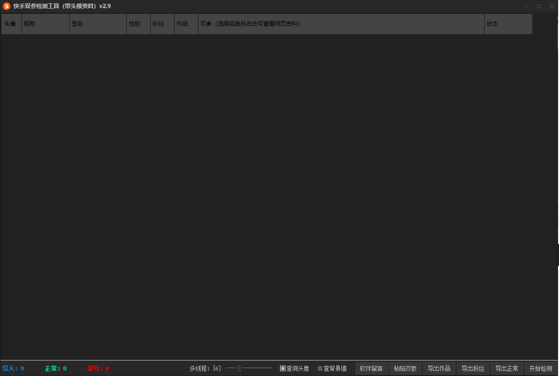
Task: Click the 粘贴双参 button
Action: tap(405, 368)
